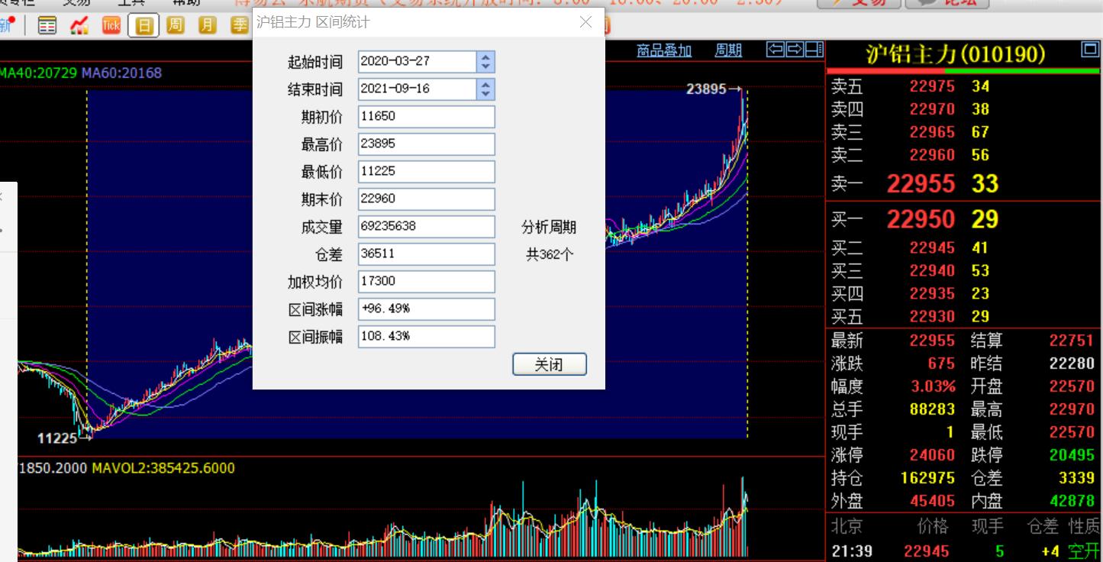Increase the 结束时间 date with up arrow
Viewport: 1103px width, 562px height.
[485, 84]
